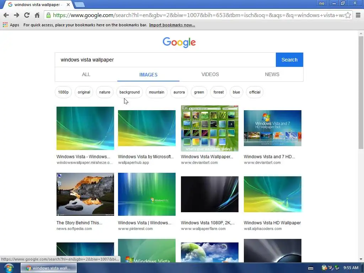Screen dimensions: 364x273
Task: Open the home page via house icon
Action: click(x=37, y=15)
